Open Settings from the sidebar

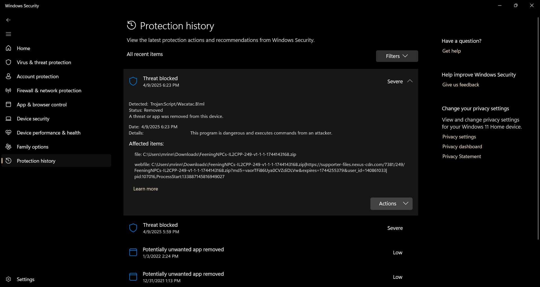pyautogui.click(x=56, y=279)
